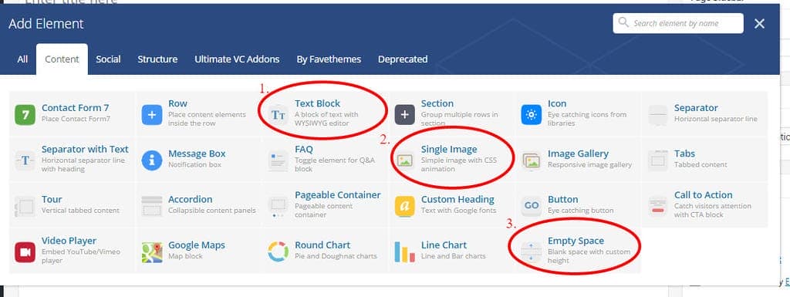Click the Empty Space element title
This screenshot has width=790, height=297.
[576, 241]
